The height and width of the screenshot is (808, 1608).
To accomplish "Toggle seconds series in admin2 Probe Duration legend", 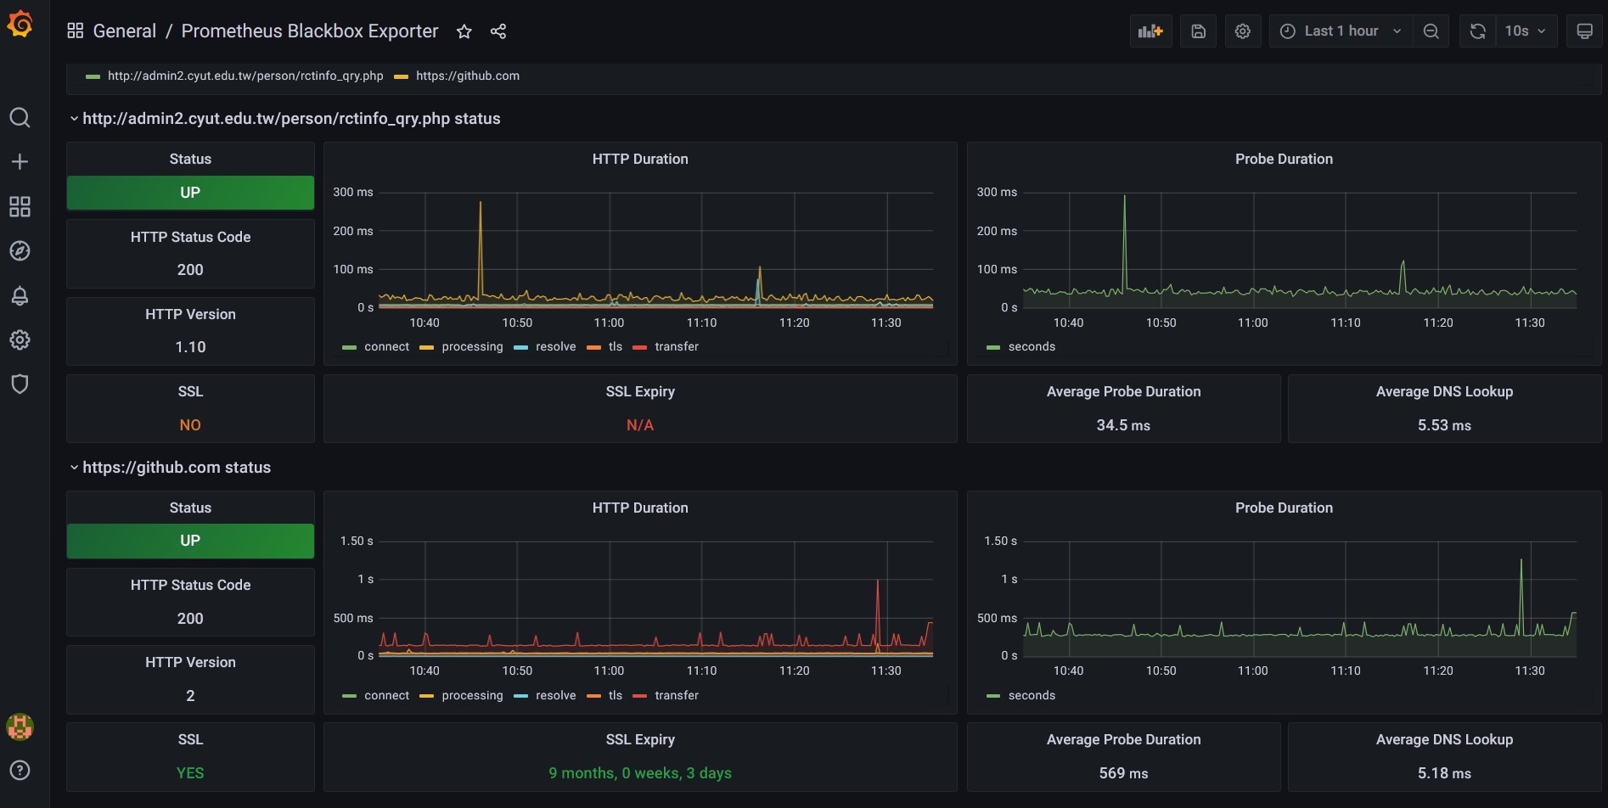I will pyautogui.click(x=1032, y=346).
